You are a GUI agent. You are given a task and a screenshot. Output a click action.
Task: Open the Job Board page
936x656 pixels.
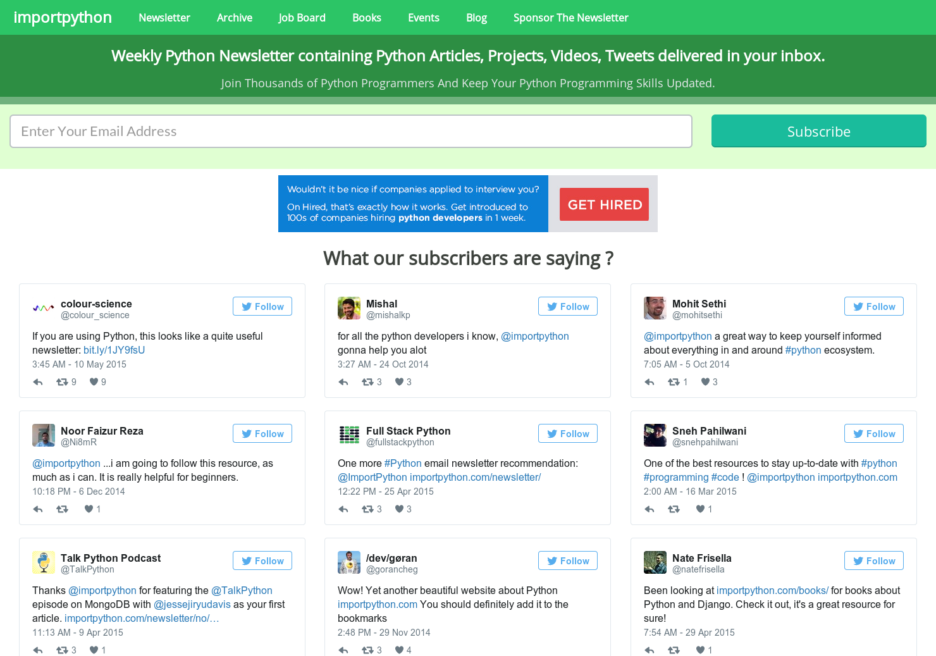[302, 17]
